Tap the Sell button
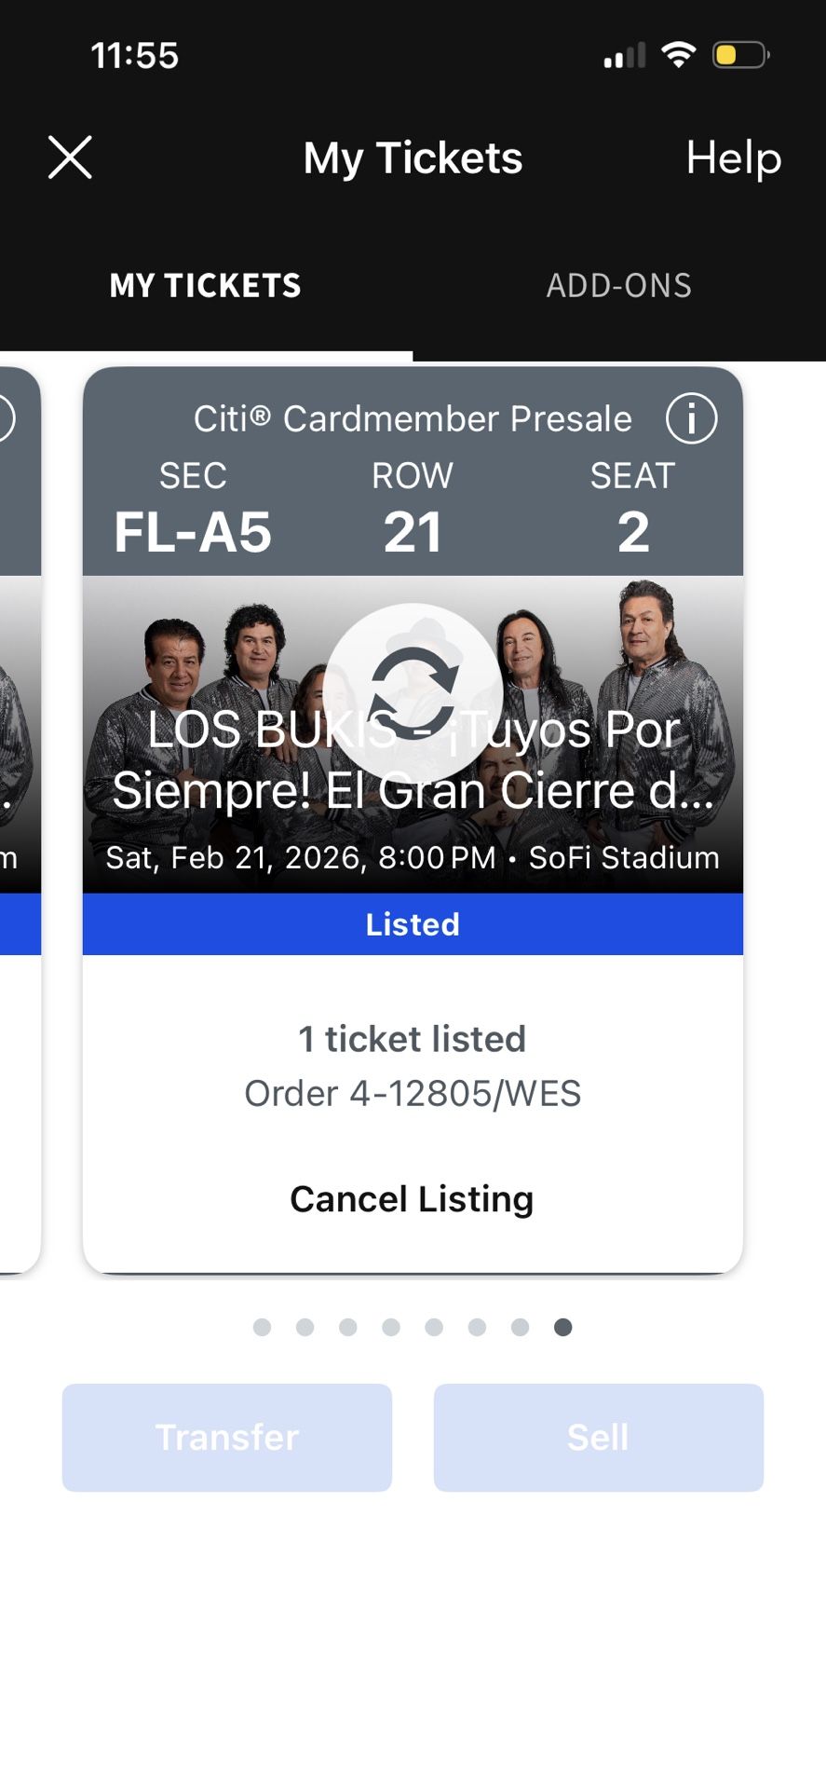This screenshot has height=1789, width=826. 598,1437
